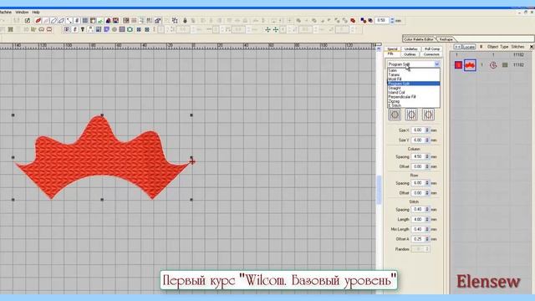The image size is (535, 301).
Task: Click the Stitches column header
Action: click(518, 47)
